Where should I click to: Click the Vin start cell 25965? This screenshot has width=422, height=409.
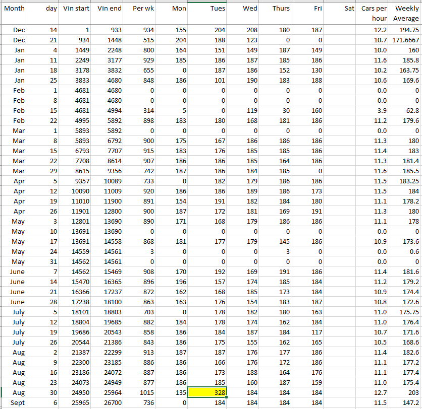(75, 402)
